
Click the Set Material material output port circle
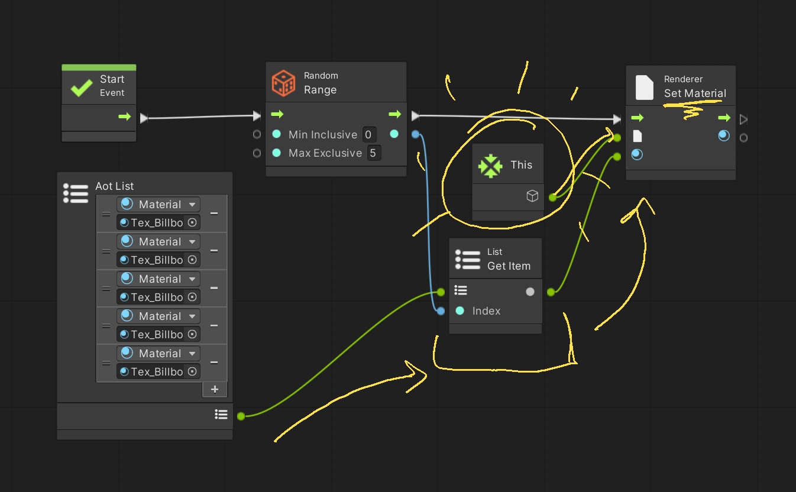[x=744, y=138]
